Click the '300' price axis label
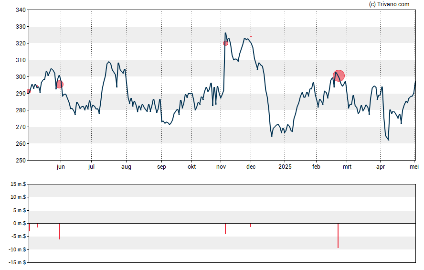Viewport: 424px width, 270px height. [21, 77]
